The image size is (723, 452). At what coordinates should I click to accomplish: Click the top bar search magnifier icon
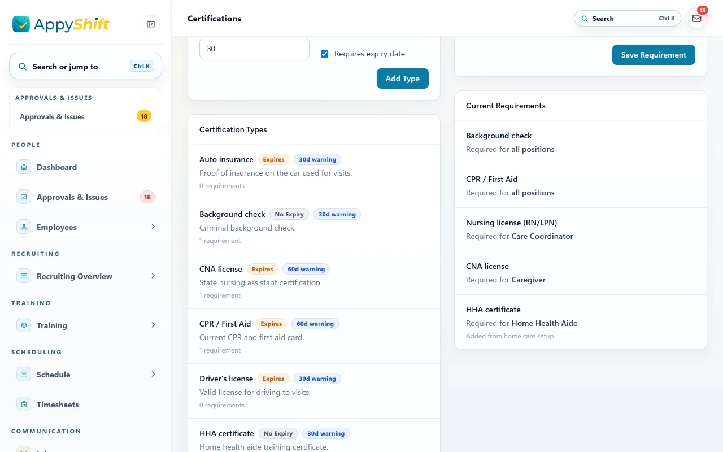tap(585, 19)
